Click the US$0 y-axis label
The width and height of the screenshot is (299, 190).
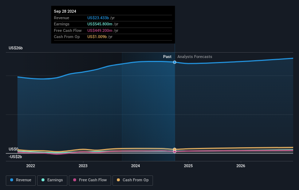point(13,149)
